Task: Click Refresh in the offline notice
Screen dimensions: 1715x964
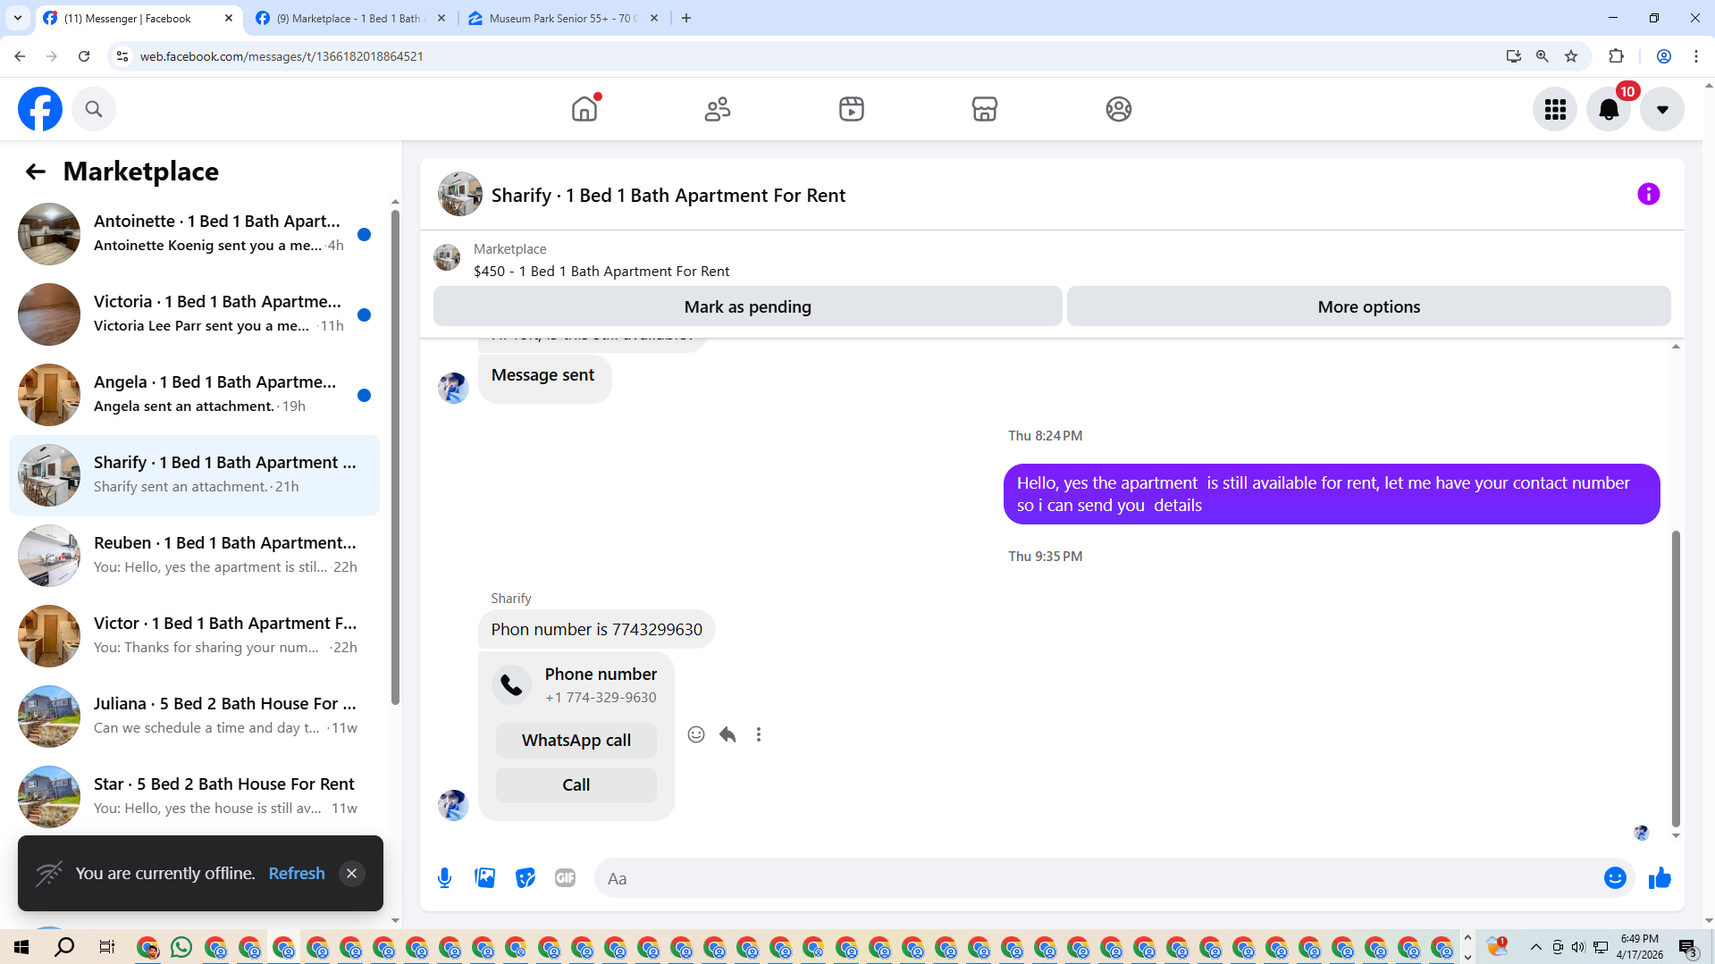Action: (x=297, y=874)
